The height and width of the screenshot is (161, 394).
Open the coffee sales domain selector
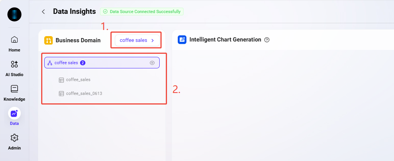coord(137,40)
